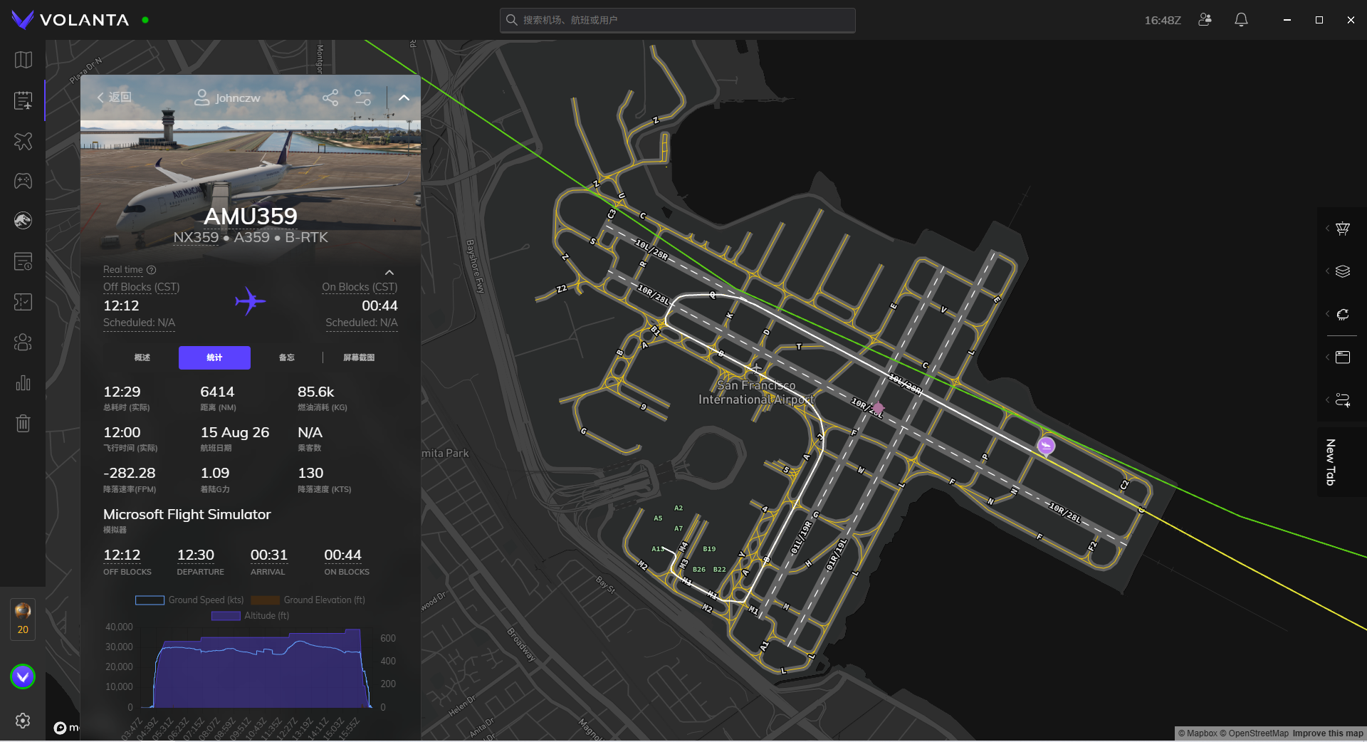Click the -282.28 landing rate value
The image size is (1367, 742).
click(x=129, y=473)
